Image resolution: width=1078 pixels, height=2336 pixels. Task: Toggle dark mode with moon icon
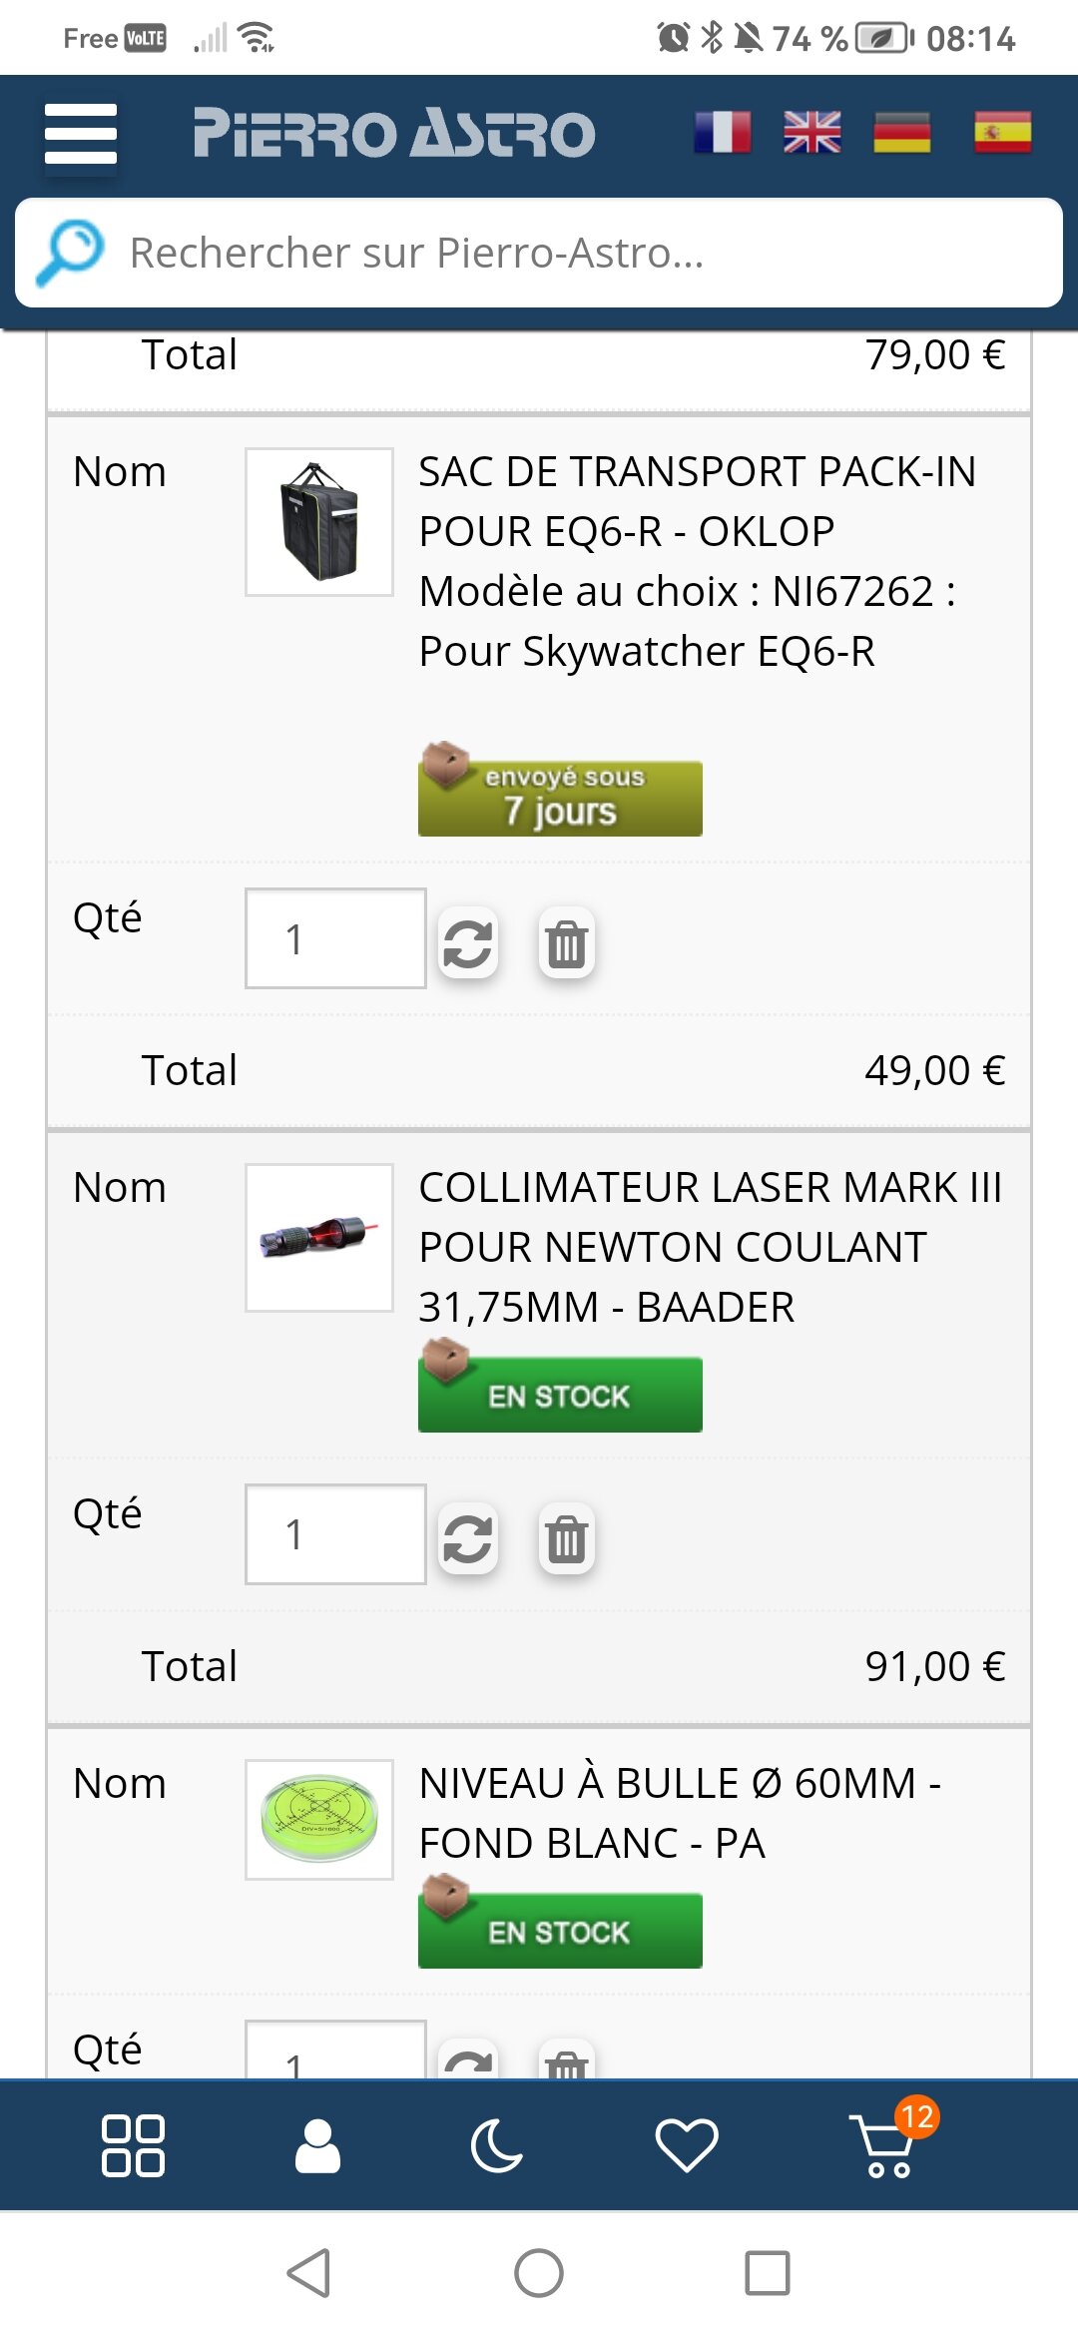497,2145
